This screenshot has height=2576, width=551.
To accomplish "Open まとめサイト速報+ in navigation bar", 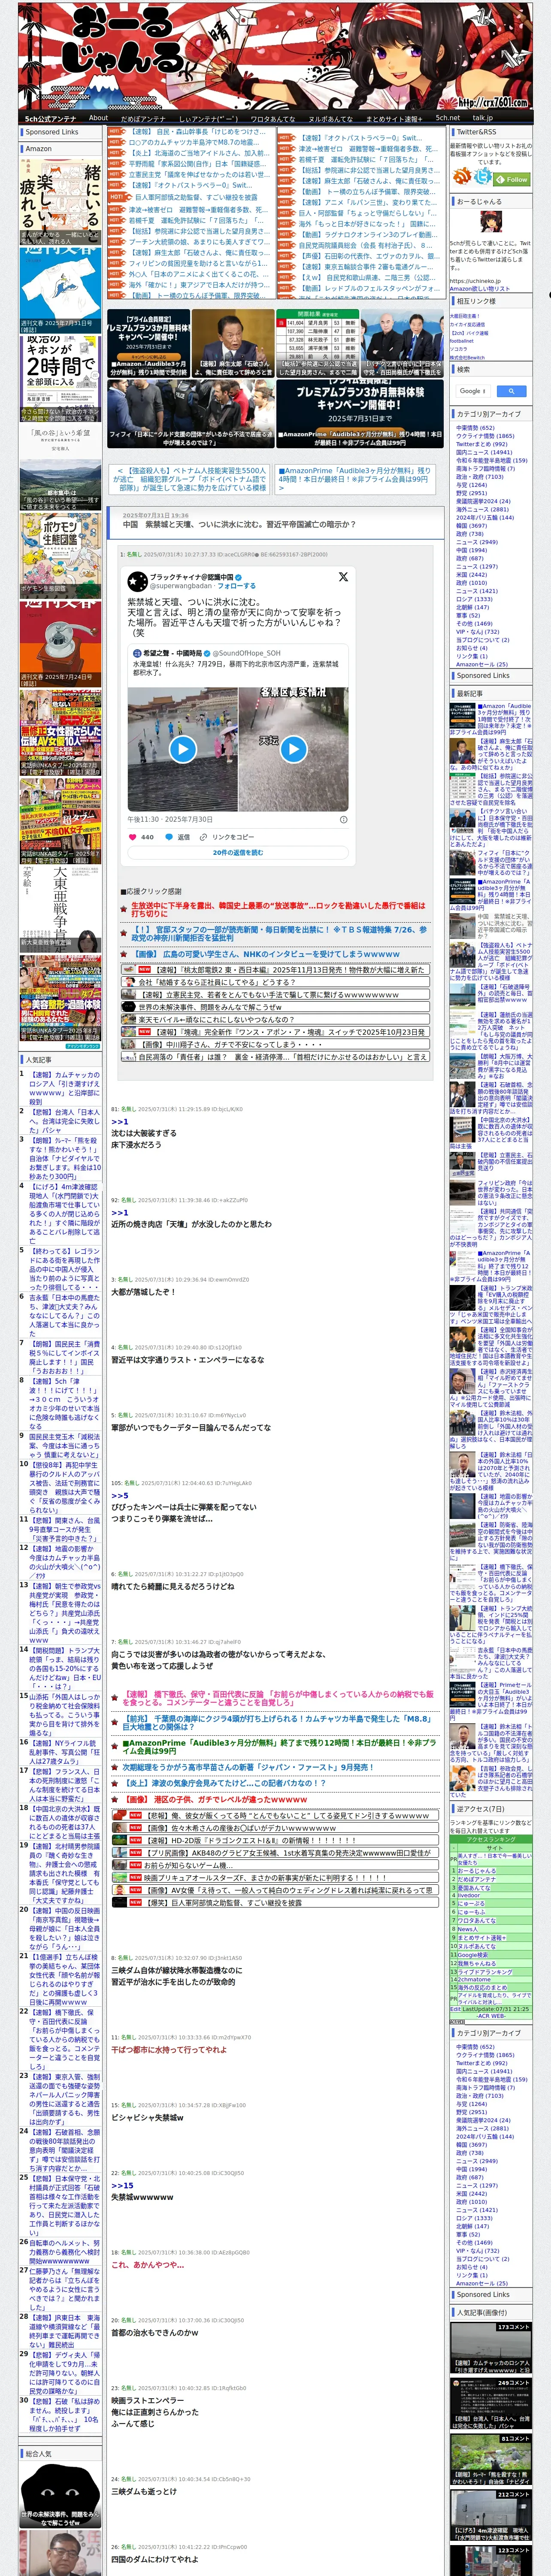I will (394, 118).
